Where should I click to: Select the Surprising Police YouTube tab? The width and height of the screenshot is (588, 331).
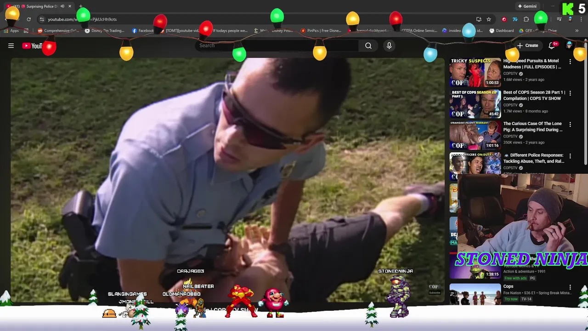[x=39, y=6]
